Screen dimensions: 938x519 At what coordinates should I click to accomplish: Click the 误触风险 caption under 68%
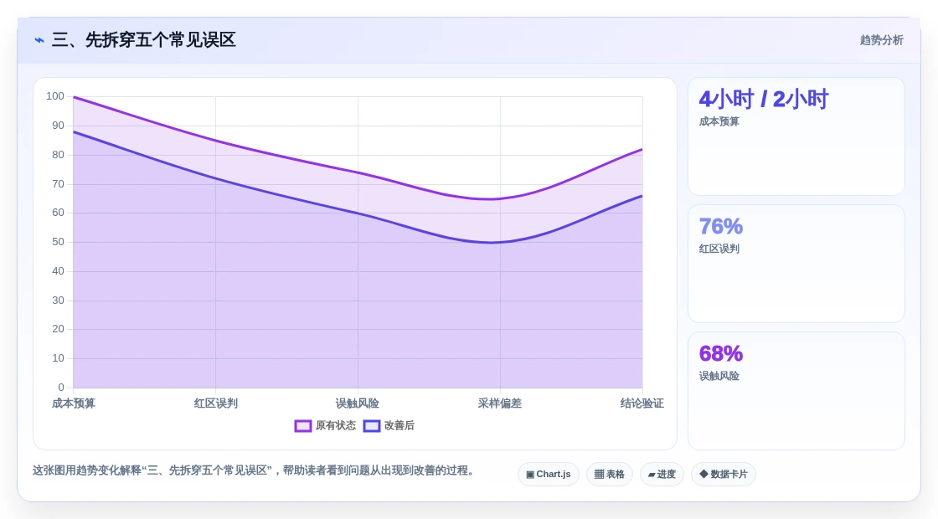tap(719, 376)
